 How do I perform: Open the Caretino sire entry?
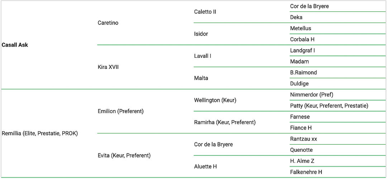[108, 23]
